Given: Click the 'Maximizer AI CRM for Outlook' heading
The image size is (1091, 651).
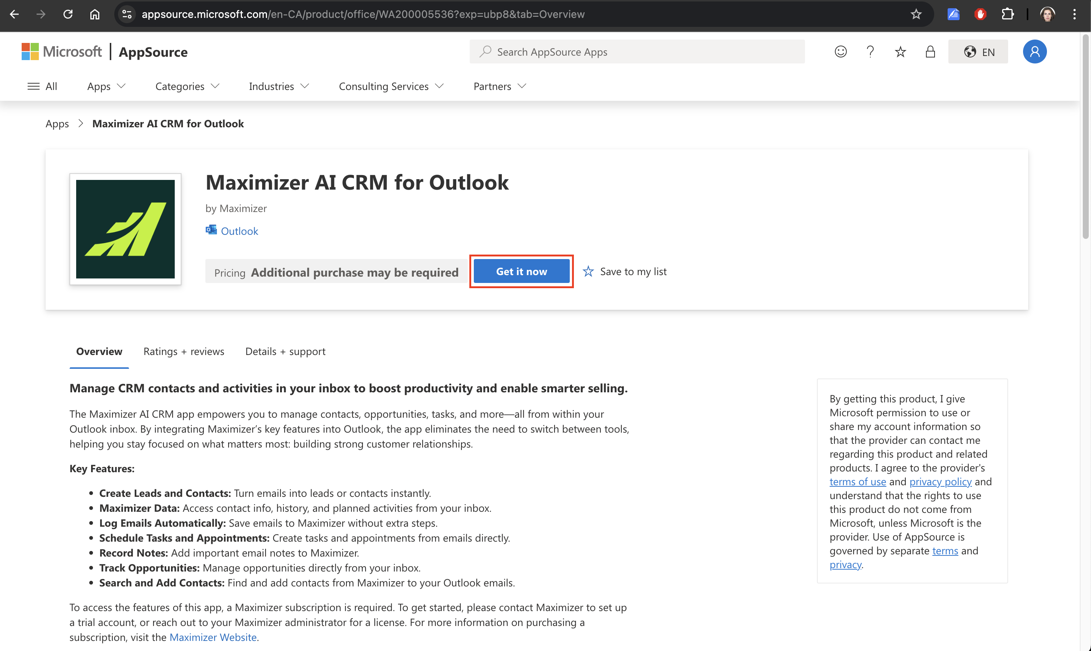Looking at the screenshot, I should pyautogui.click(x=357, y=182).
